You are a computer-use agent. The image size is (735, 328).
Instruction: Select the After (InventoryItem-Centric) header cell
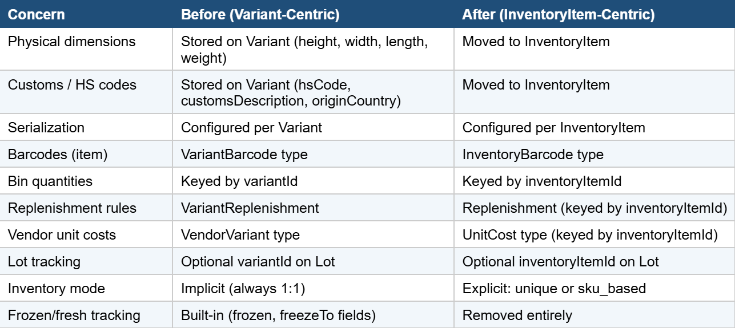click(595, 14)
